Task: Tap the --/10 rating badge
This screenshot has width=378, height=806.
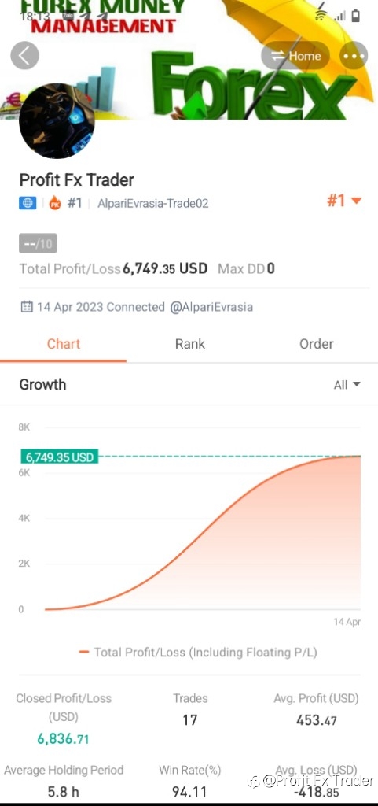Action: coord(38,243)
